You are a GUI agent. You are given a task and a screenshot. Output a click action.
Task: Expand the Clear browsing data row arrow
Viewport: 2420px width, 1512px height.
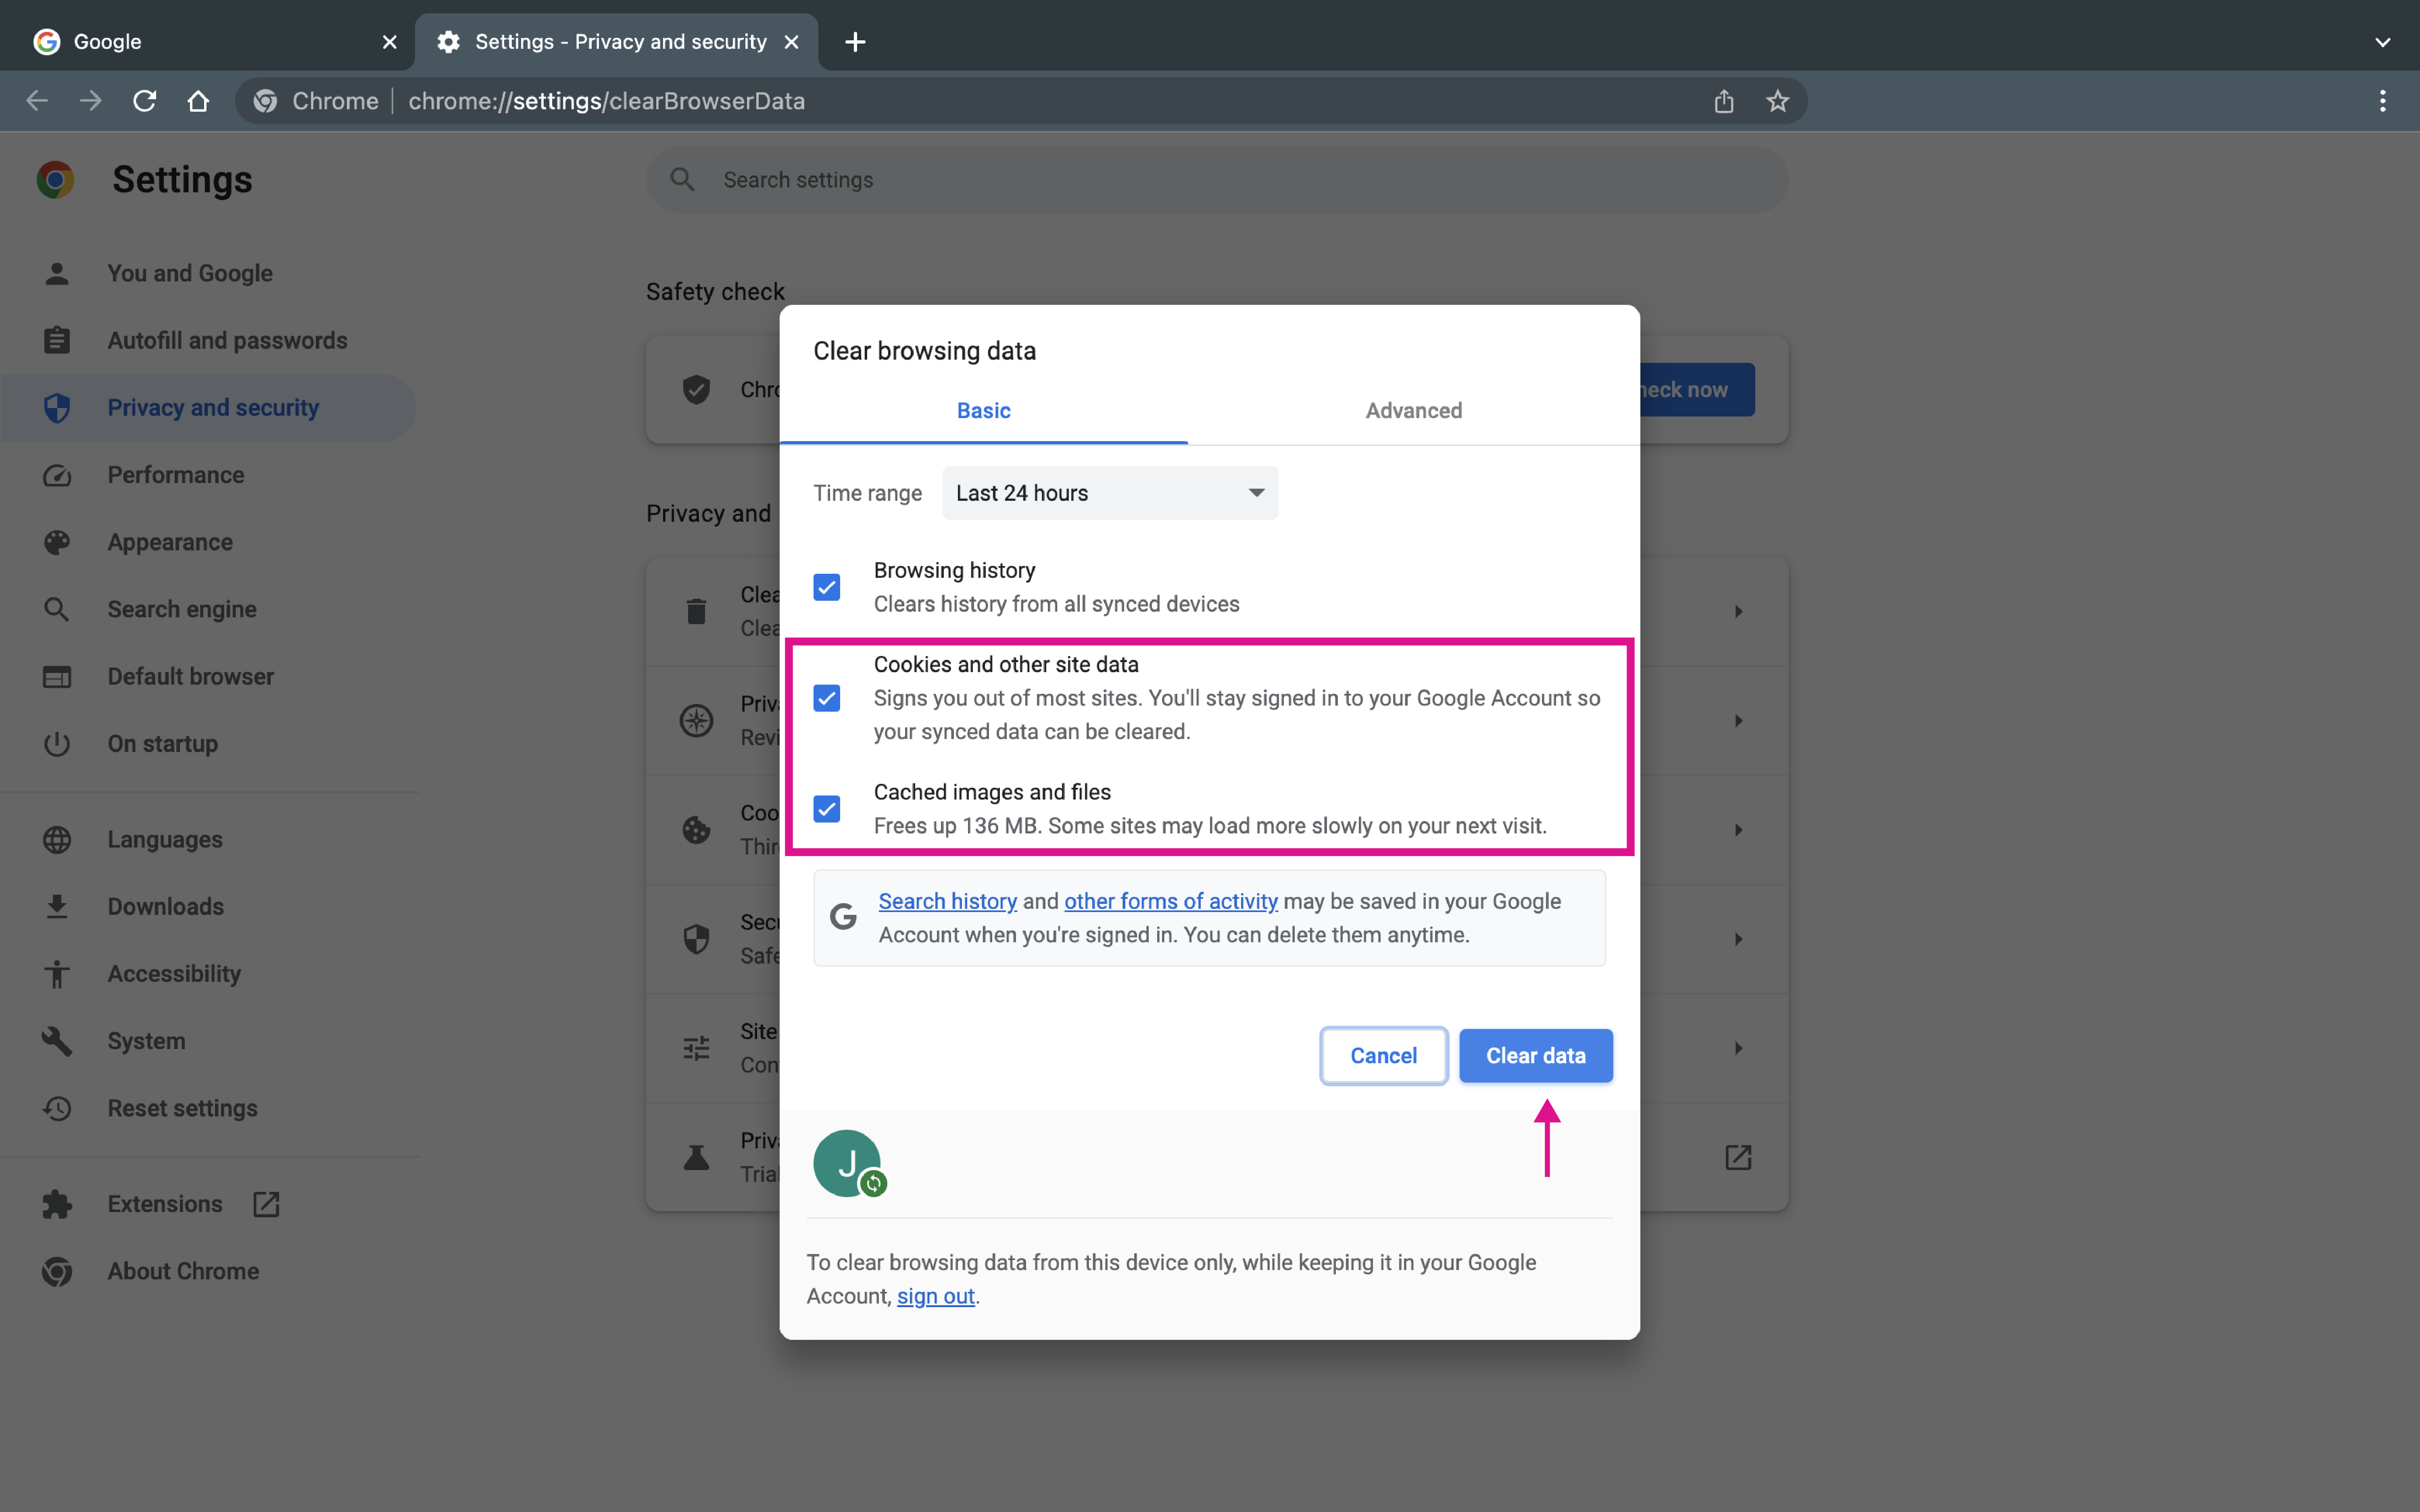pyautogui.click(x=1738, y=611)
